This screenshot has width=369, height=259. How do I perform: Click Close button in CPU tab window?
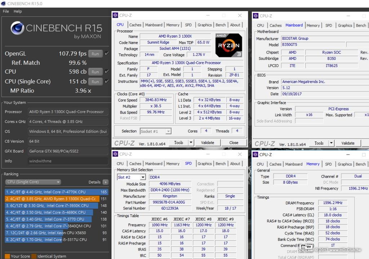[x=234, y=142]
